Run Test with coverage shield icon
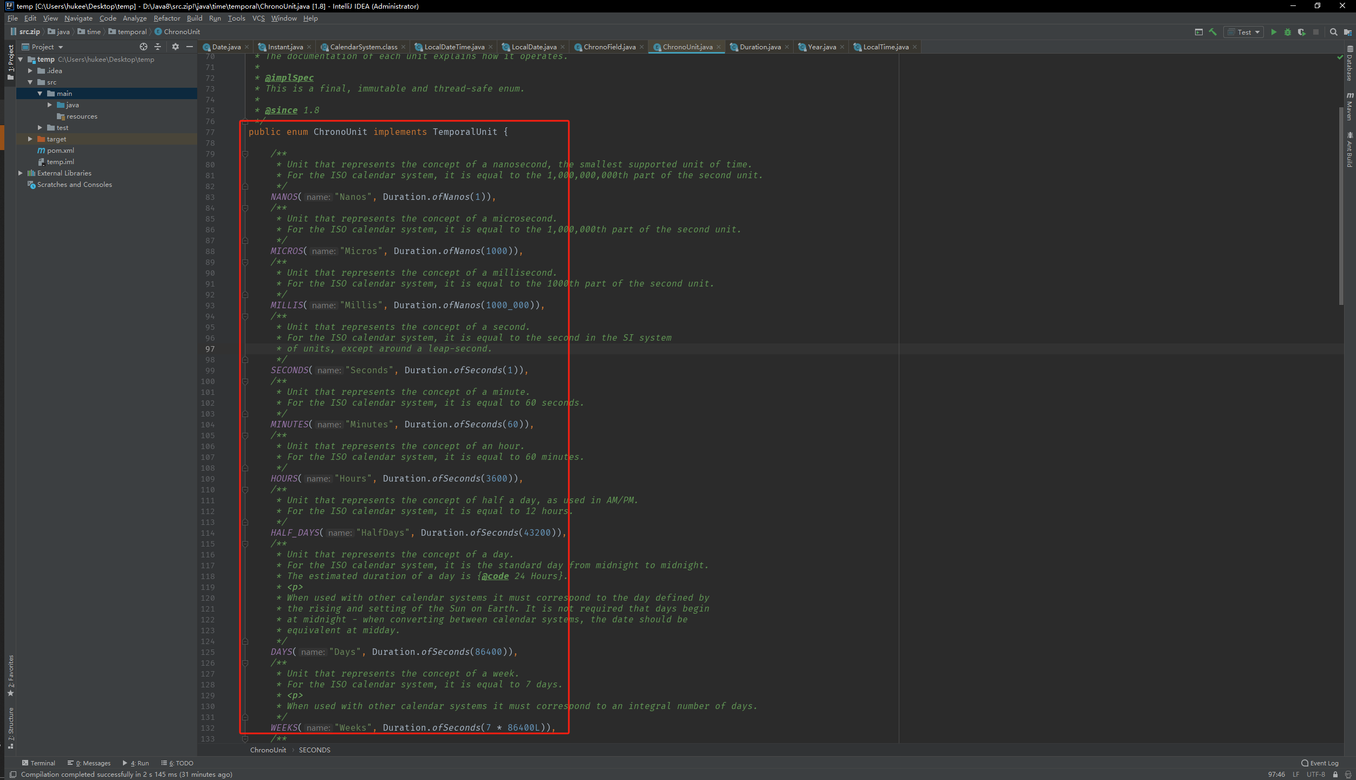 pyautogui.click(x=1301, y=32)
